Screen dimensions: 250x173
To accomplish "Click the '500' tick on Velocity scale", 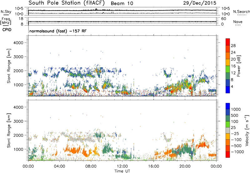I will click(235, 116).
